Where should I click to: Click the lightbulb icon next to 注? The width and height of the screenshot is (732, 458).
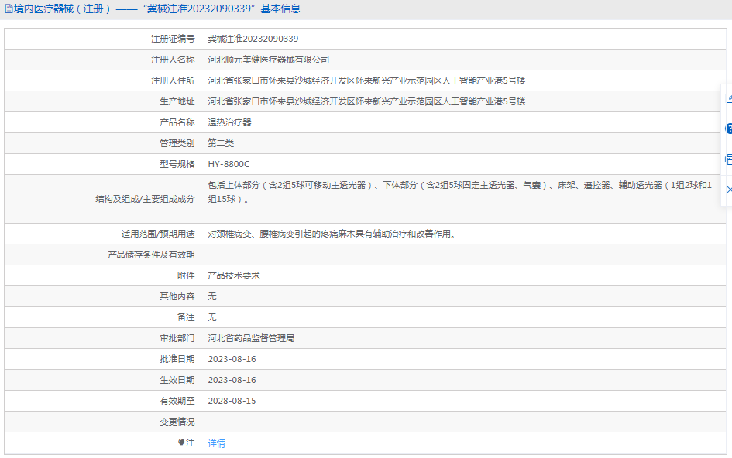(x=181, y=443)
